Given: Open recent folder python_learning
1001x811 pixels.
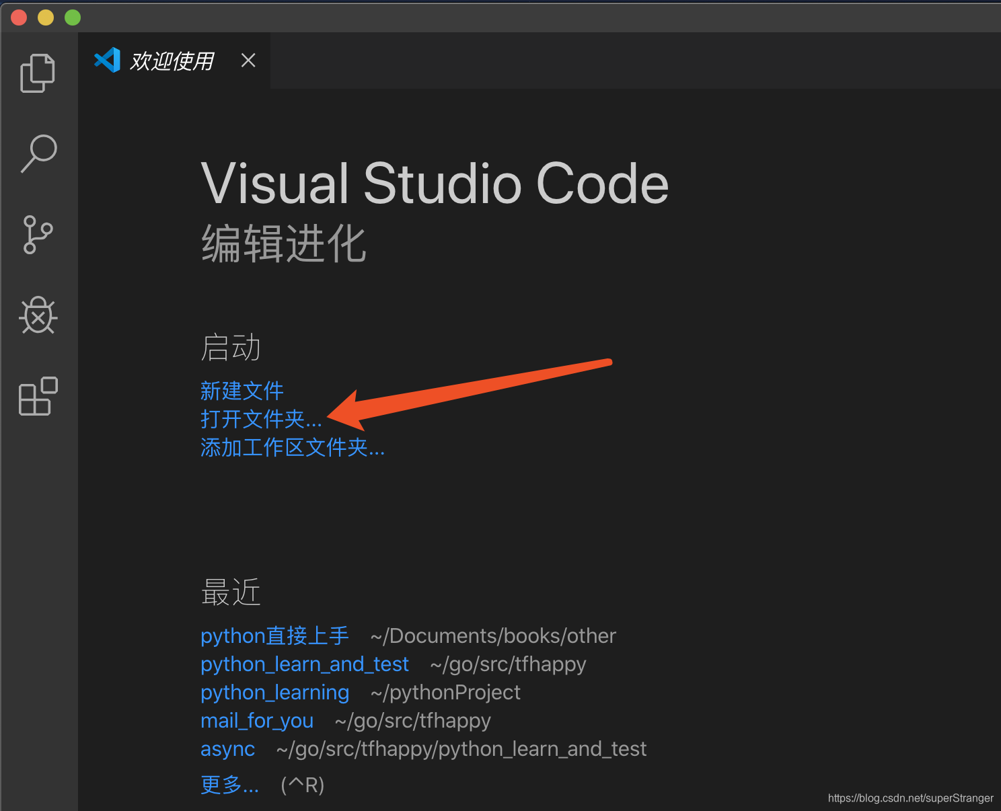Looking at the screenshot, I should 274,692.
